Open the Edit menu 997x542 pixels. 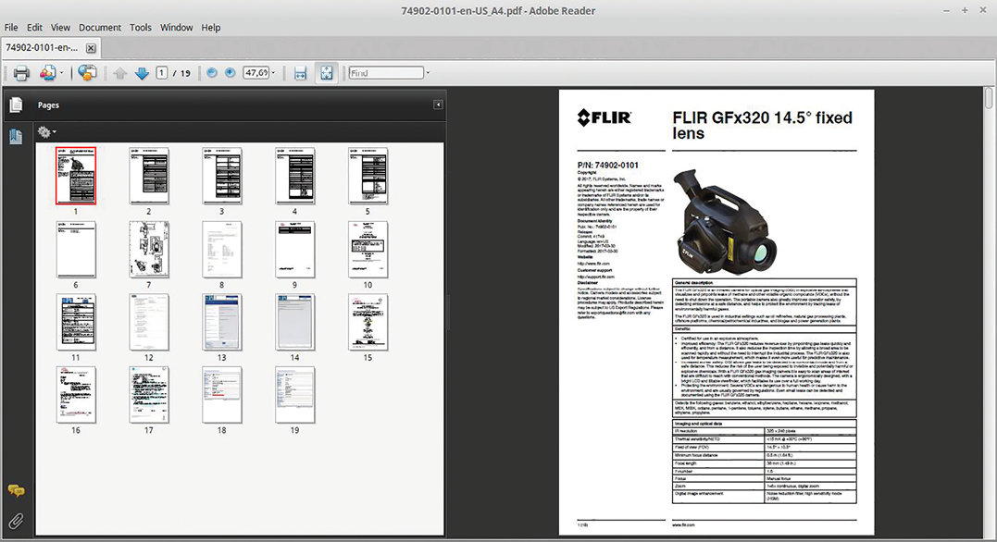click(x=34, y=28)
